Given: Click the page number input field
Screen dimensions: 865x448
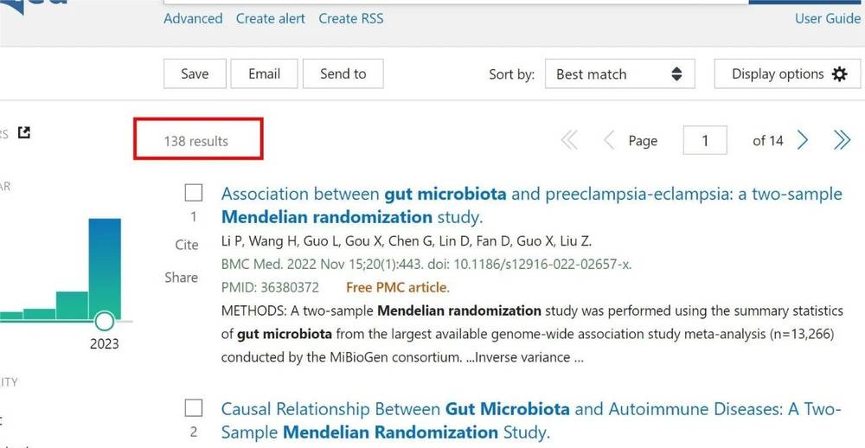Looking at the screenshot, I should coord(705,140).
